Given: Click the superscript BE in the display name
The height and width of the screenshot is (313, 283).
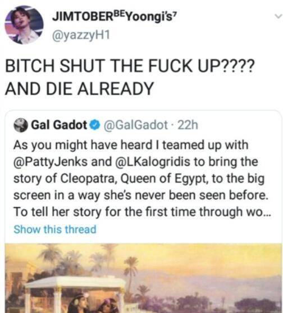Looking at the screenshot, I should coord(120,14).
